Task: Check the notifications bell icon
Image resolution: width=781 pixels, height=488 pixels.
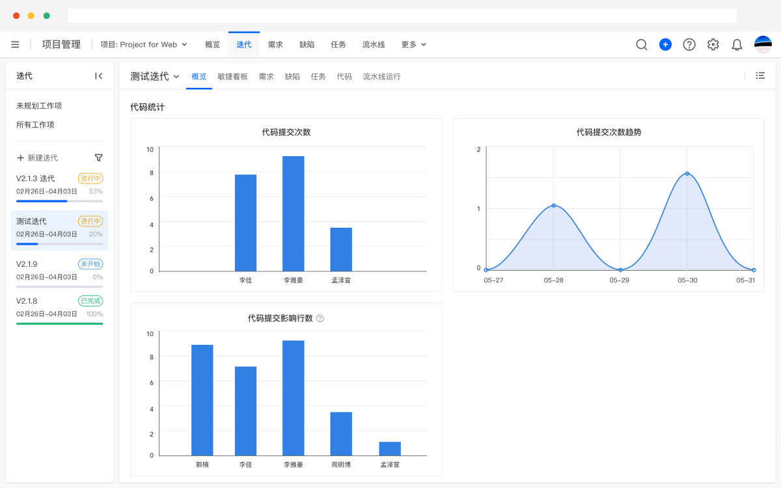Action: click(x=737, y=44)
